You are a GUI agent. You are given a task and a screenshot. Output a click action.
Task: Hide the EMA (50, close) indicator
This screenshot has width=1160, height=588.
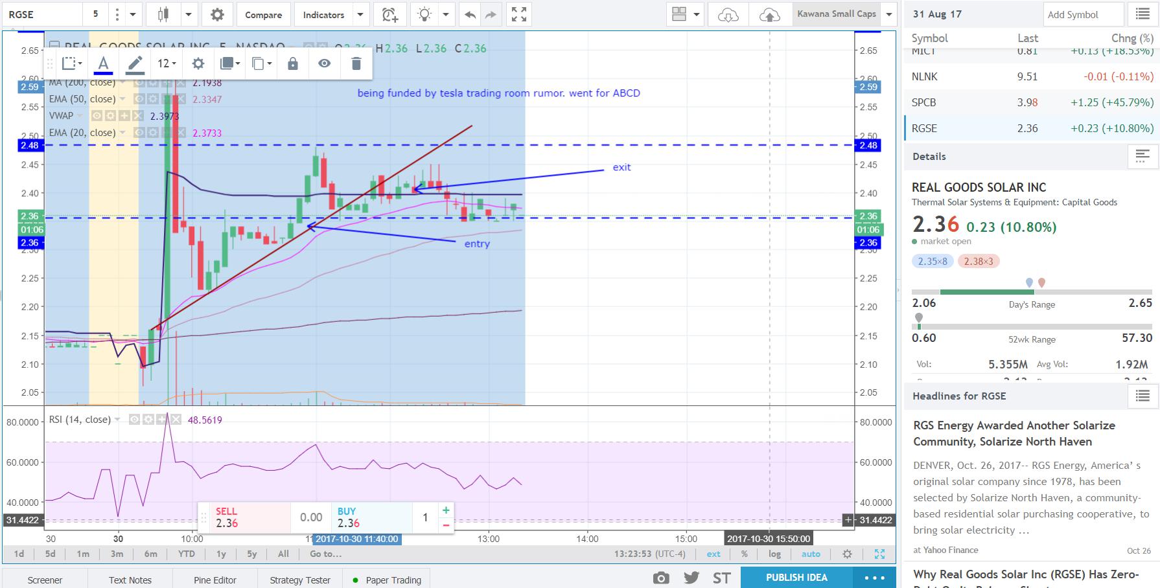coord(139,99)
